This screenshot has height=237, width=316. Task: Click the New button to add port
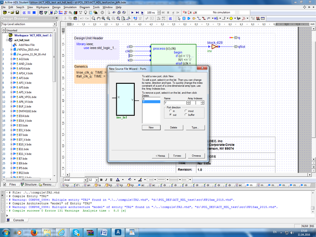(x=151, y=127)
